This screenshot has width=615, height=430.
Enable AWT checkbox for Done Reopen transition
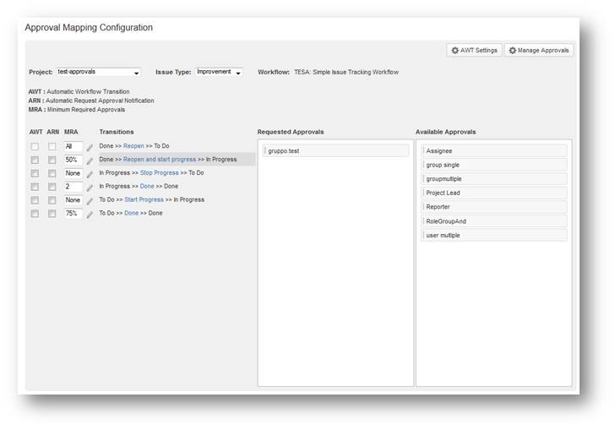(35, 146)
